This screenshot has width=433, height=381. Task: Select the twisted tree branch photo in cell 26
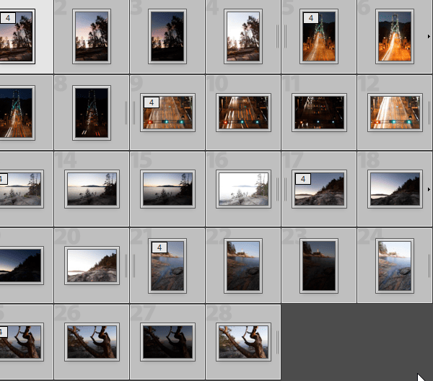(92, 342)
